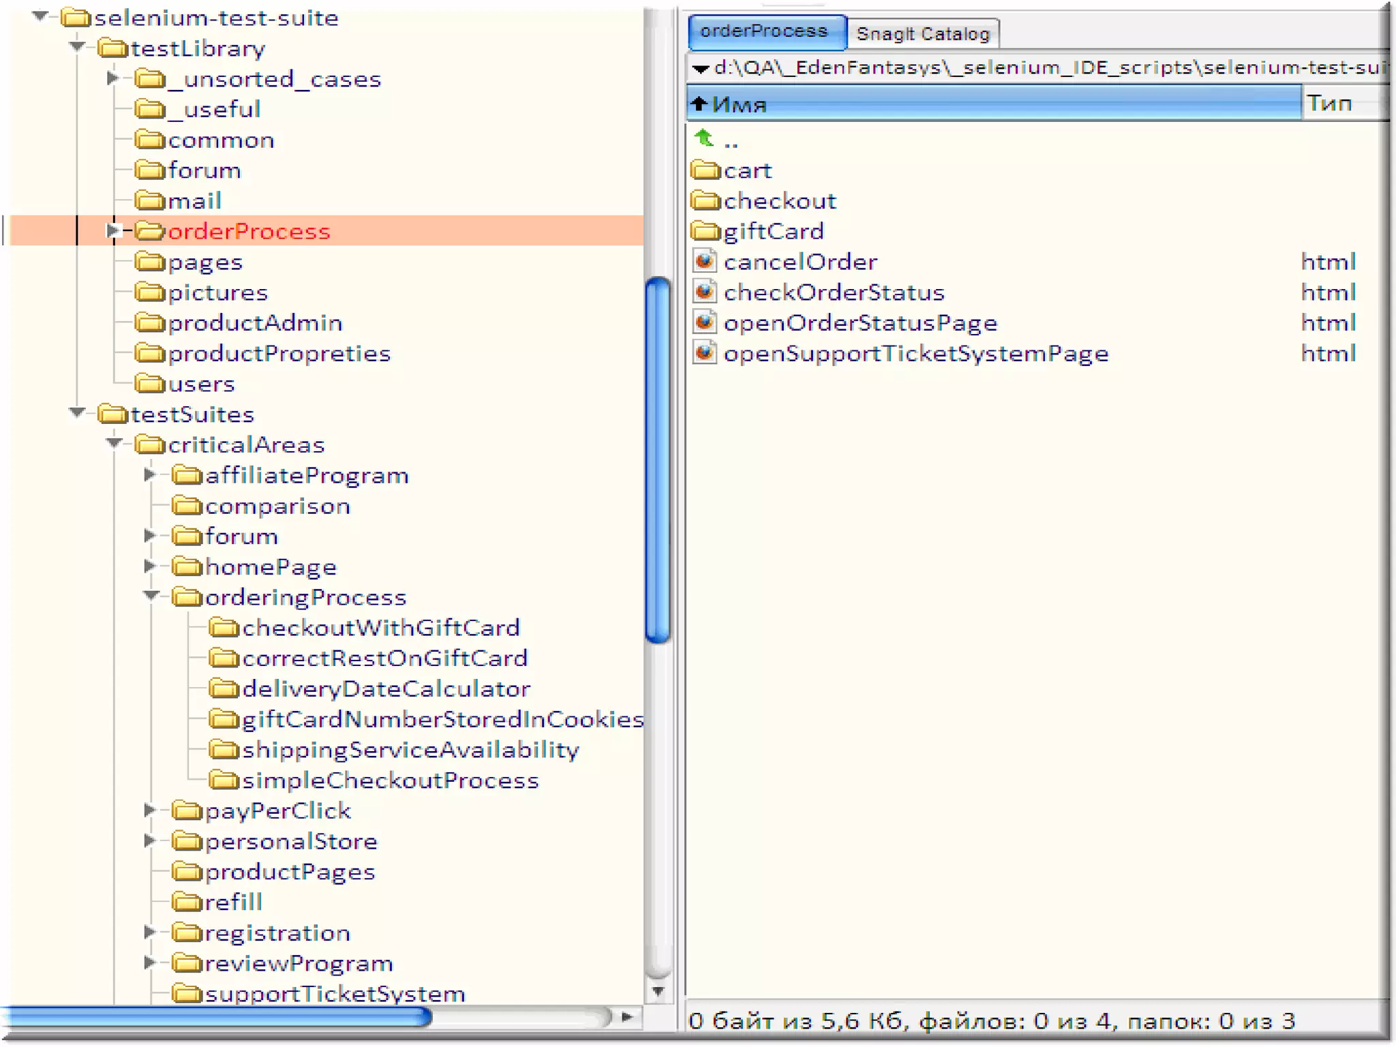The image size is (1396, 1047).
Task: Select the checkout folder in file list
Action: [779, 200]
